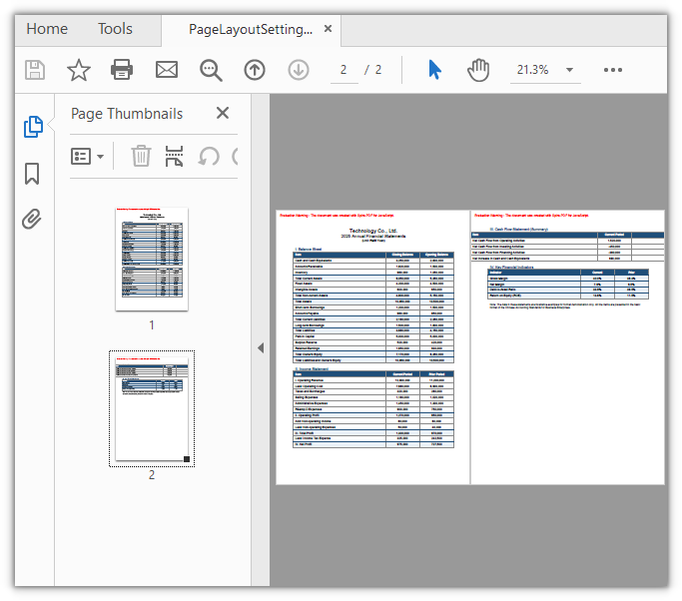Click the Save file icon
This screenshot has height=601, width=682.
[x=35, y=70]
